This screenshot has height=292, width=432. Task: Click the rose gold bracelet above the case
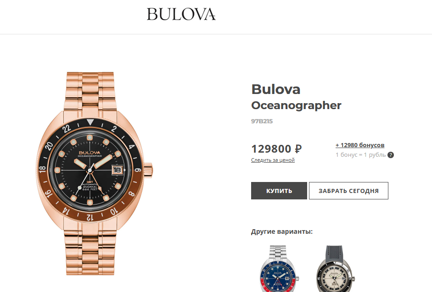click(x=90, y=91)
